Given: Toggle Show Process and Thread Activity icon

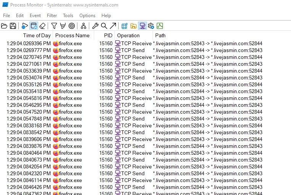Looking at the screenshot, I should 151,26.
